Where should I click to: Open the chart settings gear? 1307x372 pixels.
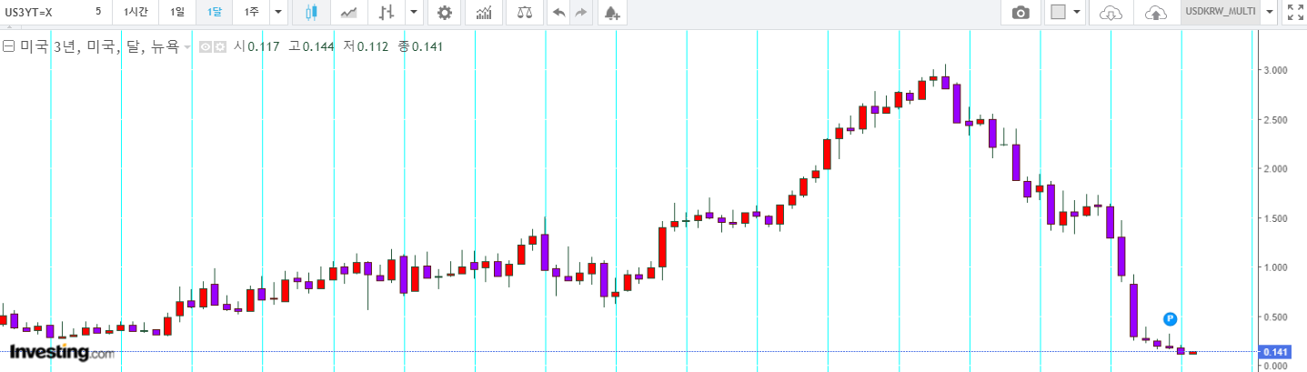click(x=444, y=13)
